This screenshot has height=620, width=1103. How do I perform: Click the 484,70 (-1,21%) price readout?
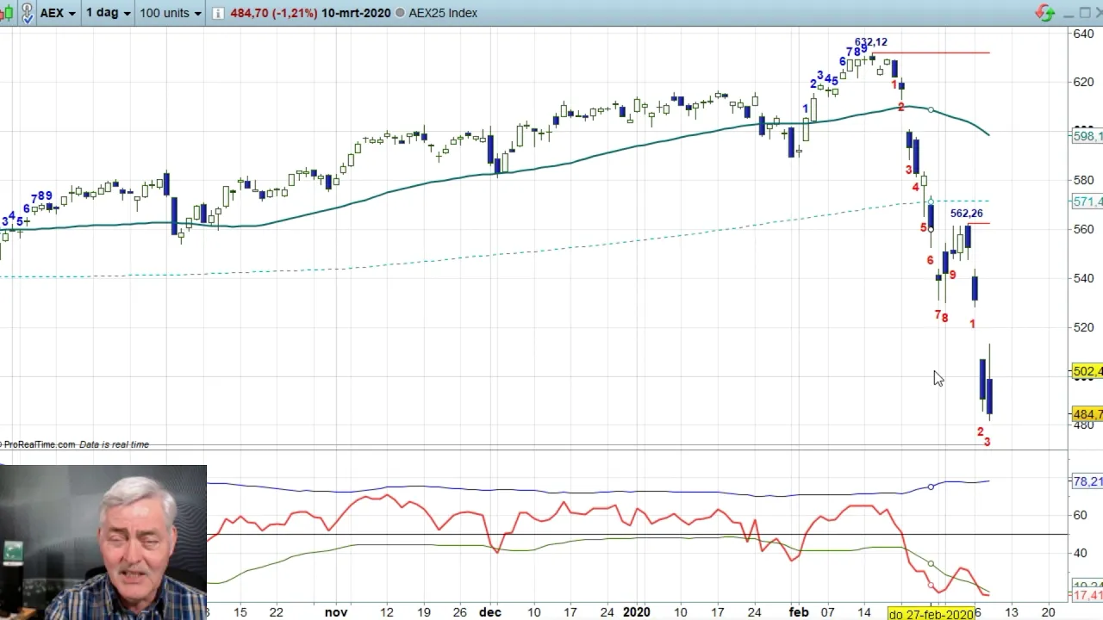pos(273,13)
